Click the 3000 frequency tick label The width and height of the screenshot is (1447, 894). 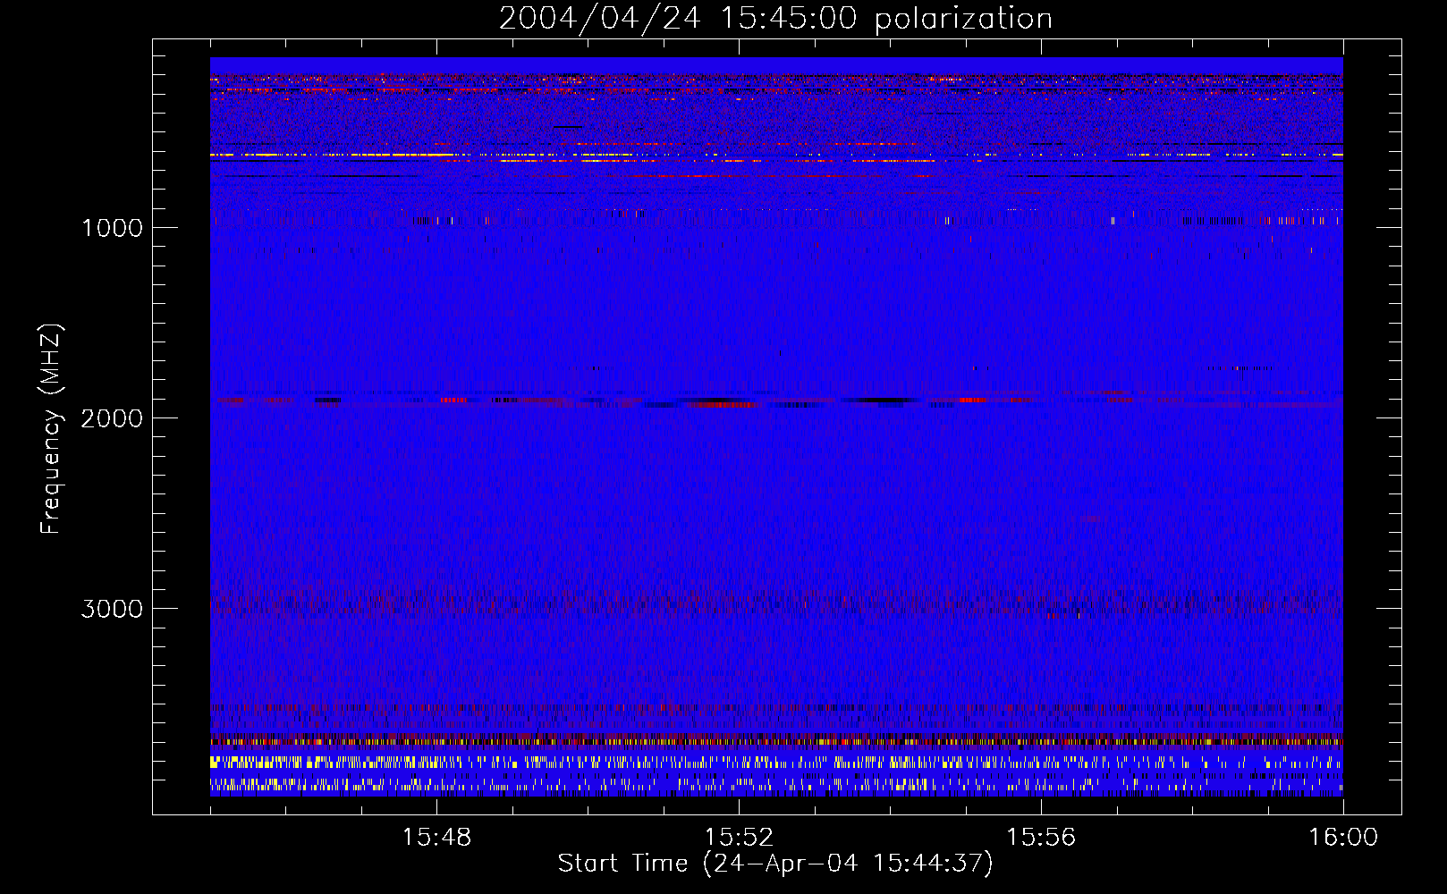112,609
